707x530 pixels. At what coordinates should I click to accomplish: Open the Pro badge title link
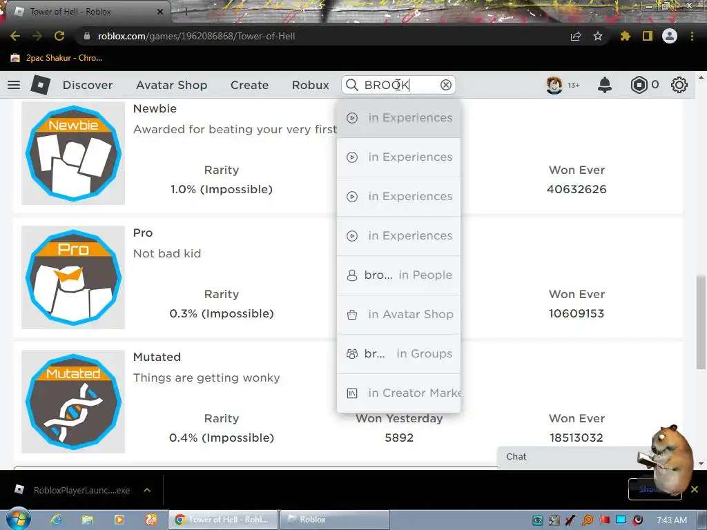click(x=143, y=233)
